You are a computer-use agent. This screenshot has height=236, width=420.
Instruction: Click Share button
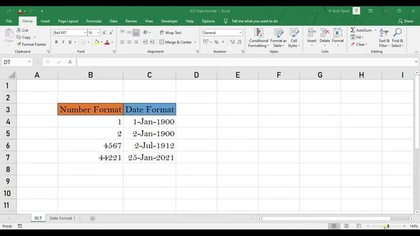[x=406, y=21]
